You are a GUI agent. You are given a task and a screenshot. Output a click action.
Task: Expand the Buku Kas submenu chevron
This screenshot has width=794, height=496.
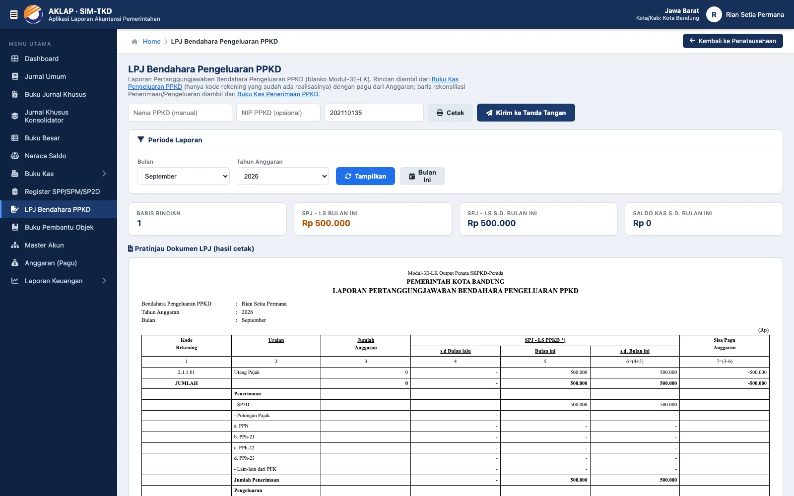[104, 174]
